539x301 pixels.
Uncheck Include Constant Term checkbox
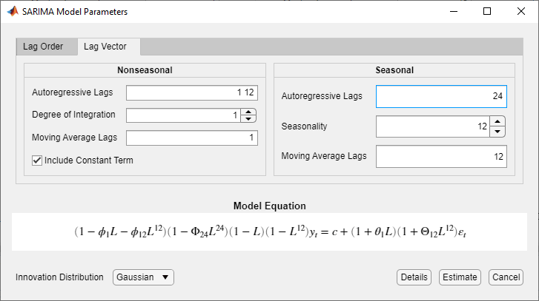[37, 160]
